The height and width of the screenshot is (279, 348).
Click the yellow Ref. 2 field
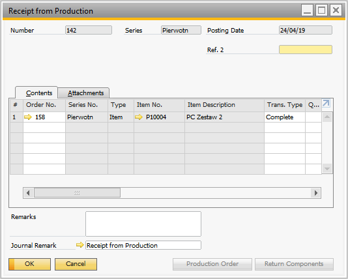point(306,50)
